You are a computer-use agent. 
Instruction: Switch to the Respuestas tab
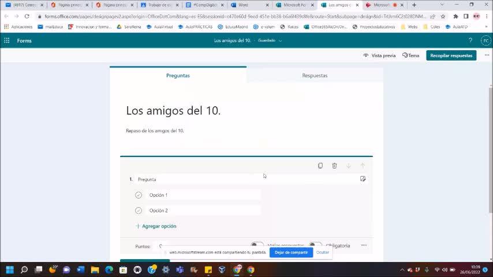point(315,76)
